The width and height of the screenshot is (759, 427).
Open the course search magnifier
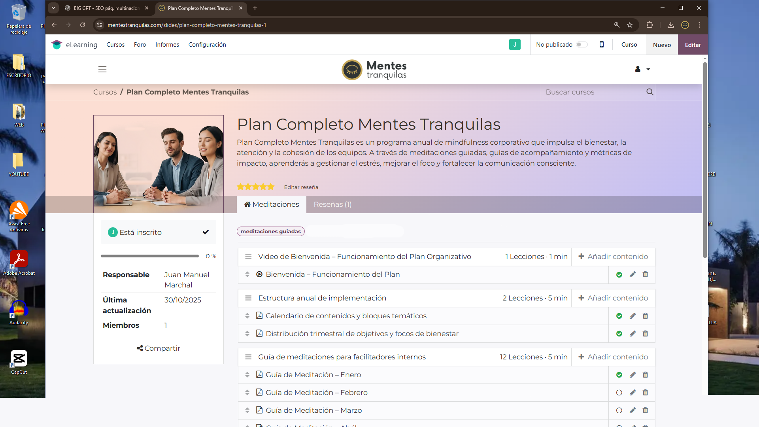(x=649, y=92)
